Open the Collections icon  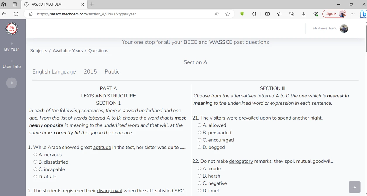(291, 14)
